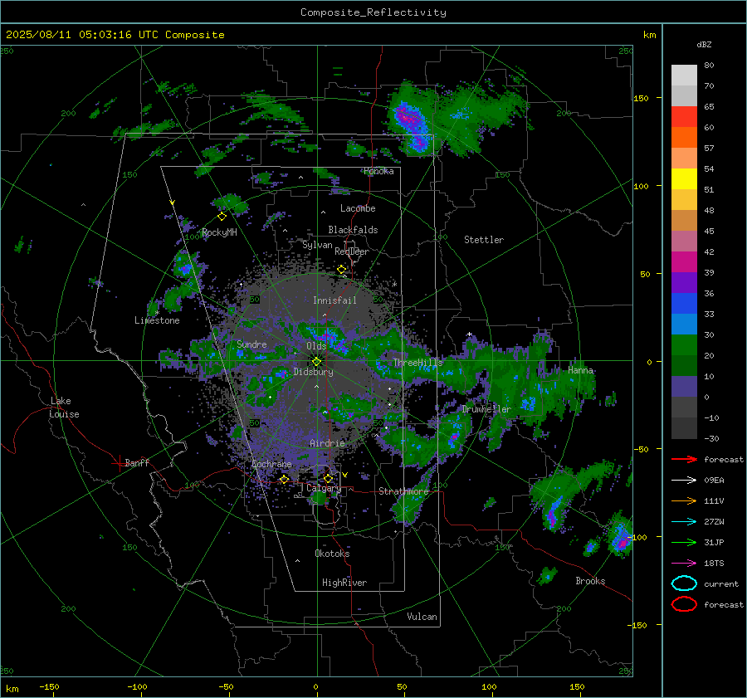Select the cyan current ellipse symbol
Viewport: 747px width, 698px height.
pos(684,583)
